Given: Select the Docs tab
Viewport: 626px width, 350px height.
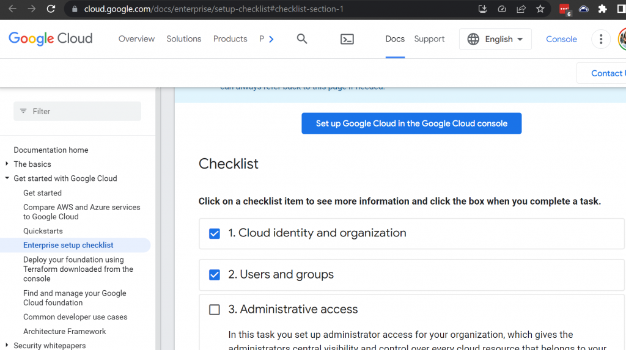Looking at the screenshot, I should click(x=395, y=38).
